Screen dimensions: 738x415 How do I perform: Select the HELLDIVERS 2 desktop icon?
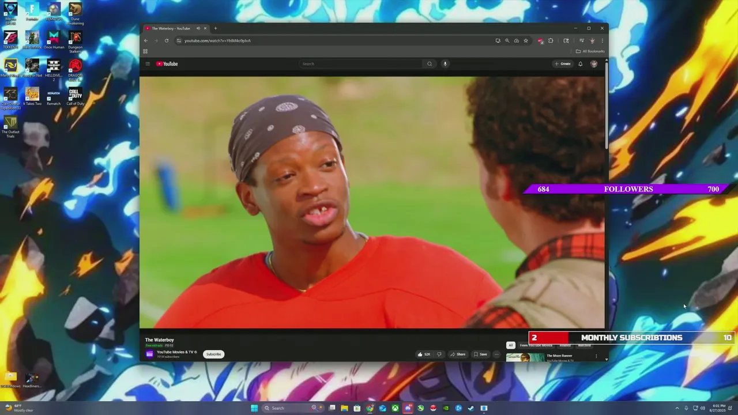click(54, 70)
